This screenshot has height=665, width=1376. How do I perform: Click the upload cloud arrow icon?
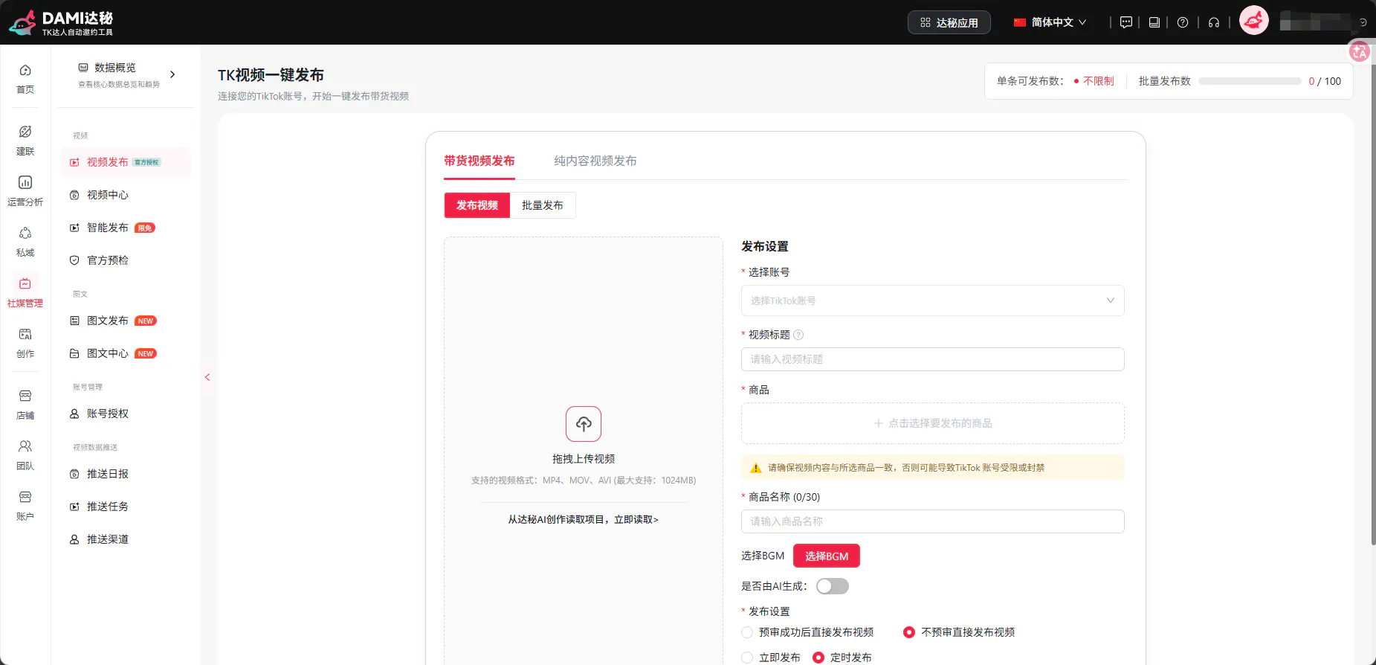(x=584, y=424)
